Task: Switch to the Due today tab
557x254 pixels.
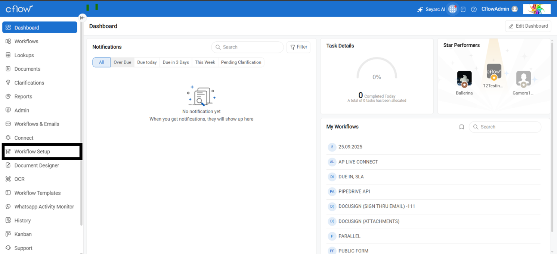Action: 147,62
